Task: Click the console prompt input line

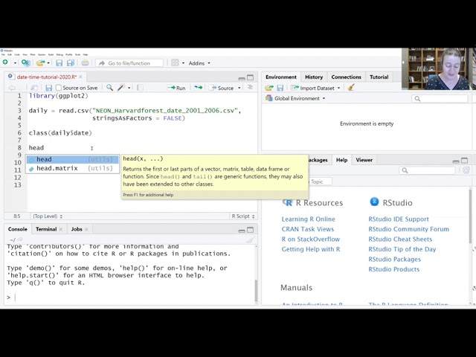Action: 131,297
